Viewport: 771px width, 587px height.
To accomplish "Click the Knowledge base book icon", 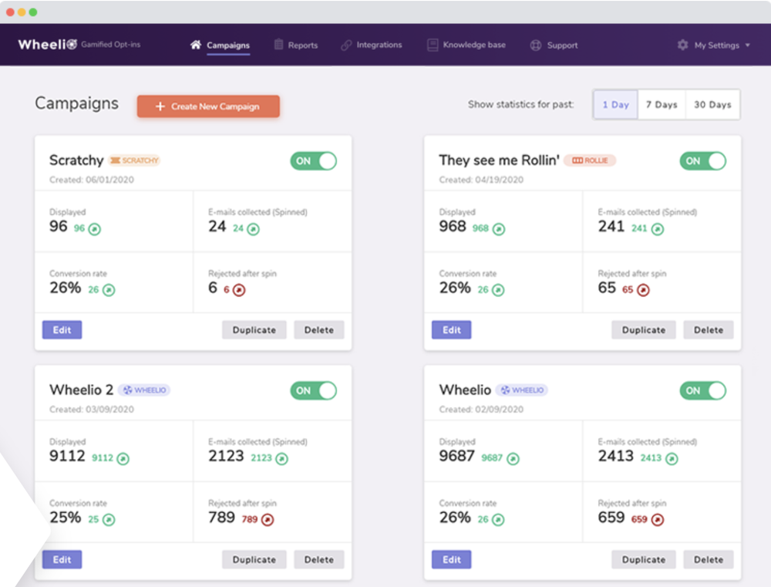I will point(433,45).
